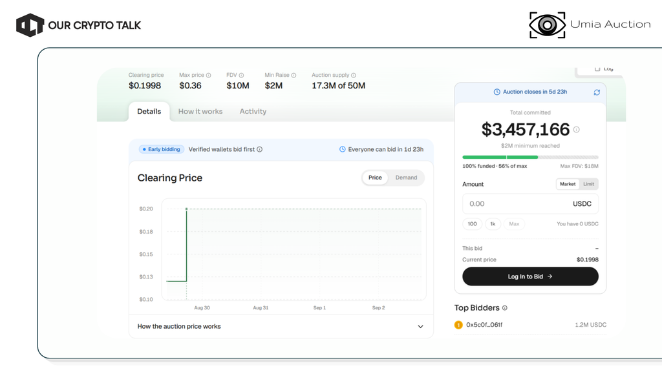The image size is (662, 372).
Task: Expand How the auction price works
Action: tap(281, 326)
